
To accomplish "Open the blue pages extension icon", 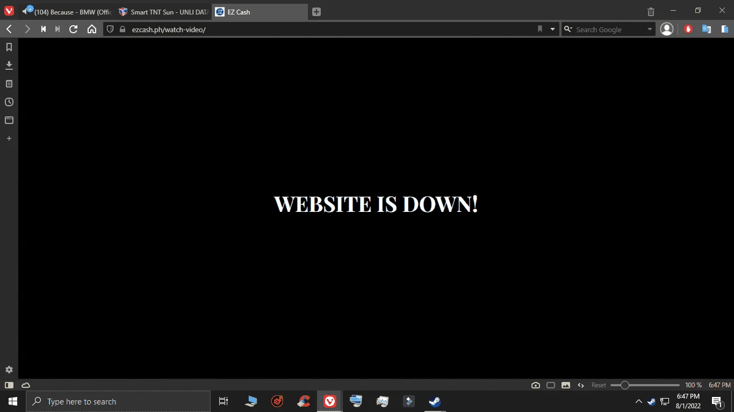I will [x=725, y=29].
